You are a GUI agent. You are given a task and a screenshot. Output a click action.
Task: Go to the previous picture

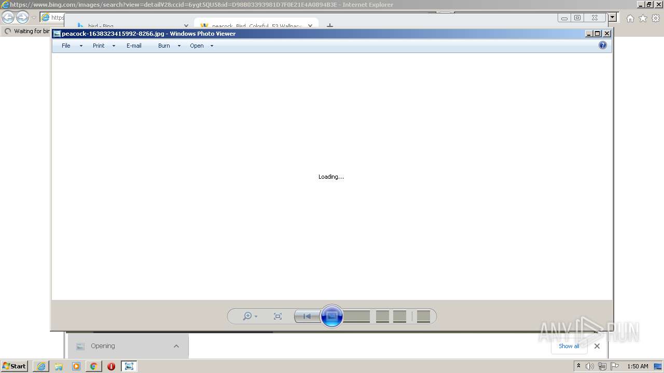tap(307, 316)
